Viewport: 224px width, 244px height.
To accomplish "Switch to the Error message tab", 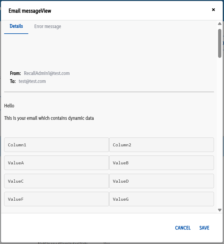I will [x=47, y=27].
